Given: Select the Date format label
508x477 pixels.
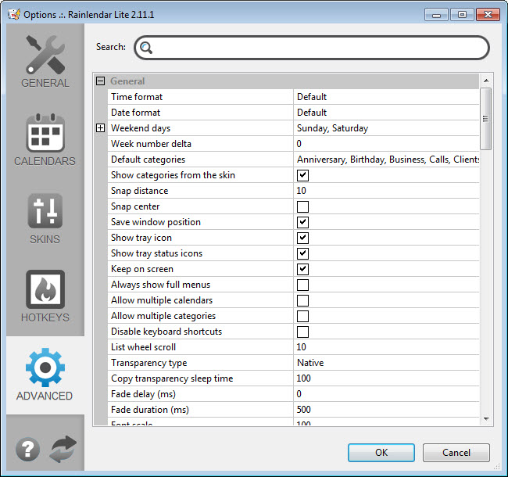Looking at the screenshot, I should point(135,113).
